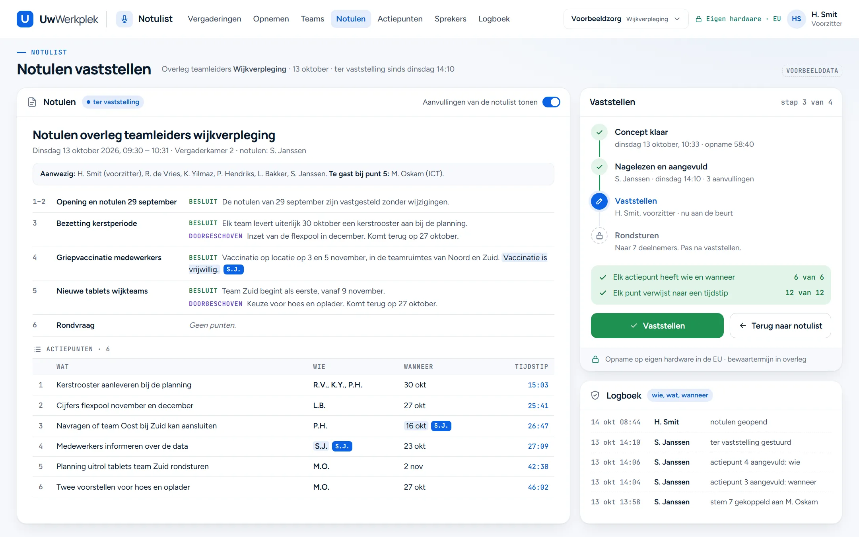Screen dimensions: 859x537
Task: Click agenda item Nieuwe tablets wijkteams
Action: [x=102, y=291]
